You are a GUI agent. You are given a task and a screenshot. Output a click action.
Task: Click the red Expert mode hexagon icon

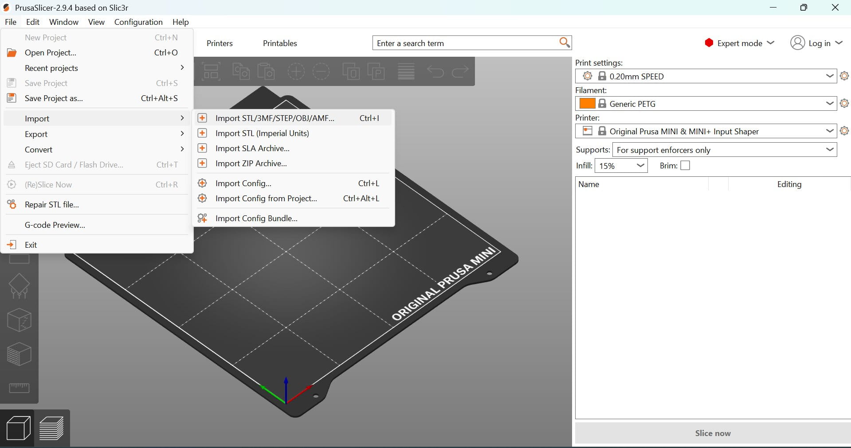coord(709,43)
